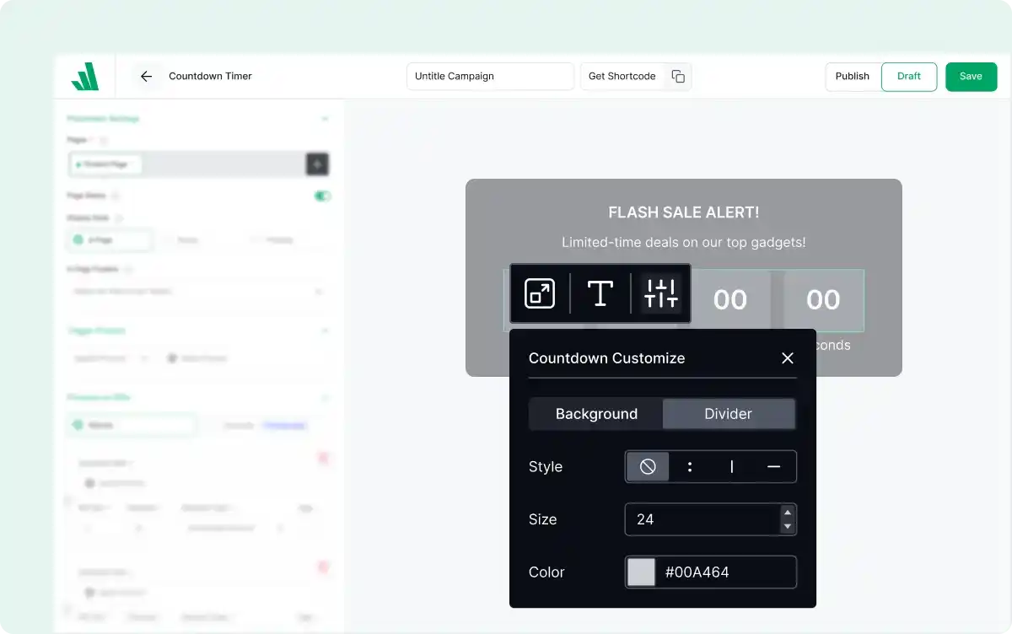Select the dash divider style option
Viewport: 1012px width, 634px height.
pos(773,466)
